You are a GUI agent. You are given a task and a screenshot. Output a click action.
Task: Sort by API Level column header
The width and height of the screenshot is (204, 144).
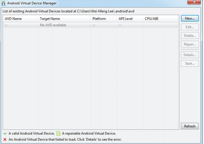pyautogui.click(x=130, y=19)
